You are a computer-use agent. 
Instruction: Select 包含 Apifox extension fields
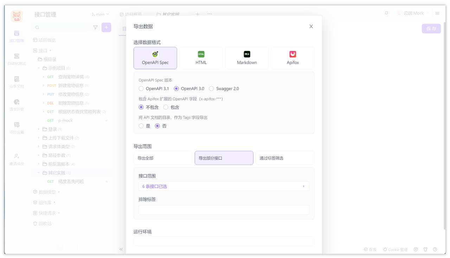click(166, 107)
